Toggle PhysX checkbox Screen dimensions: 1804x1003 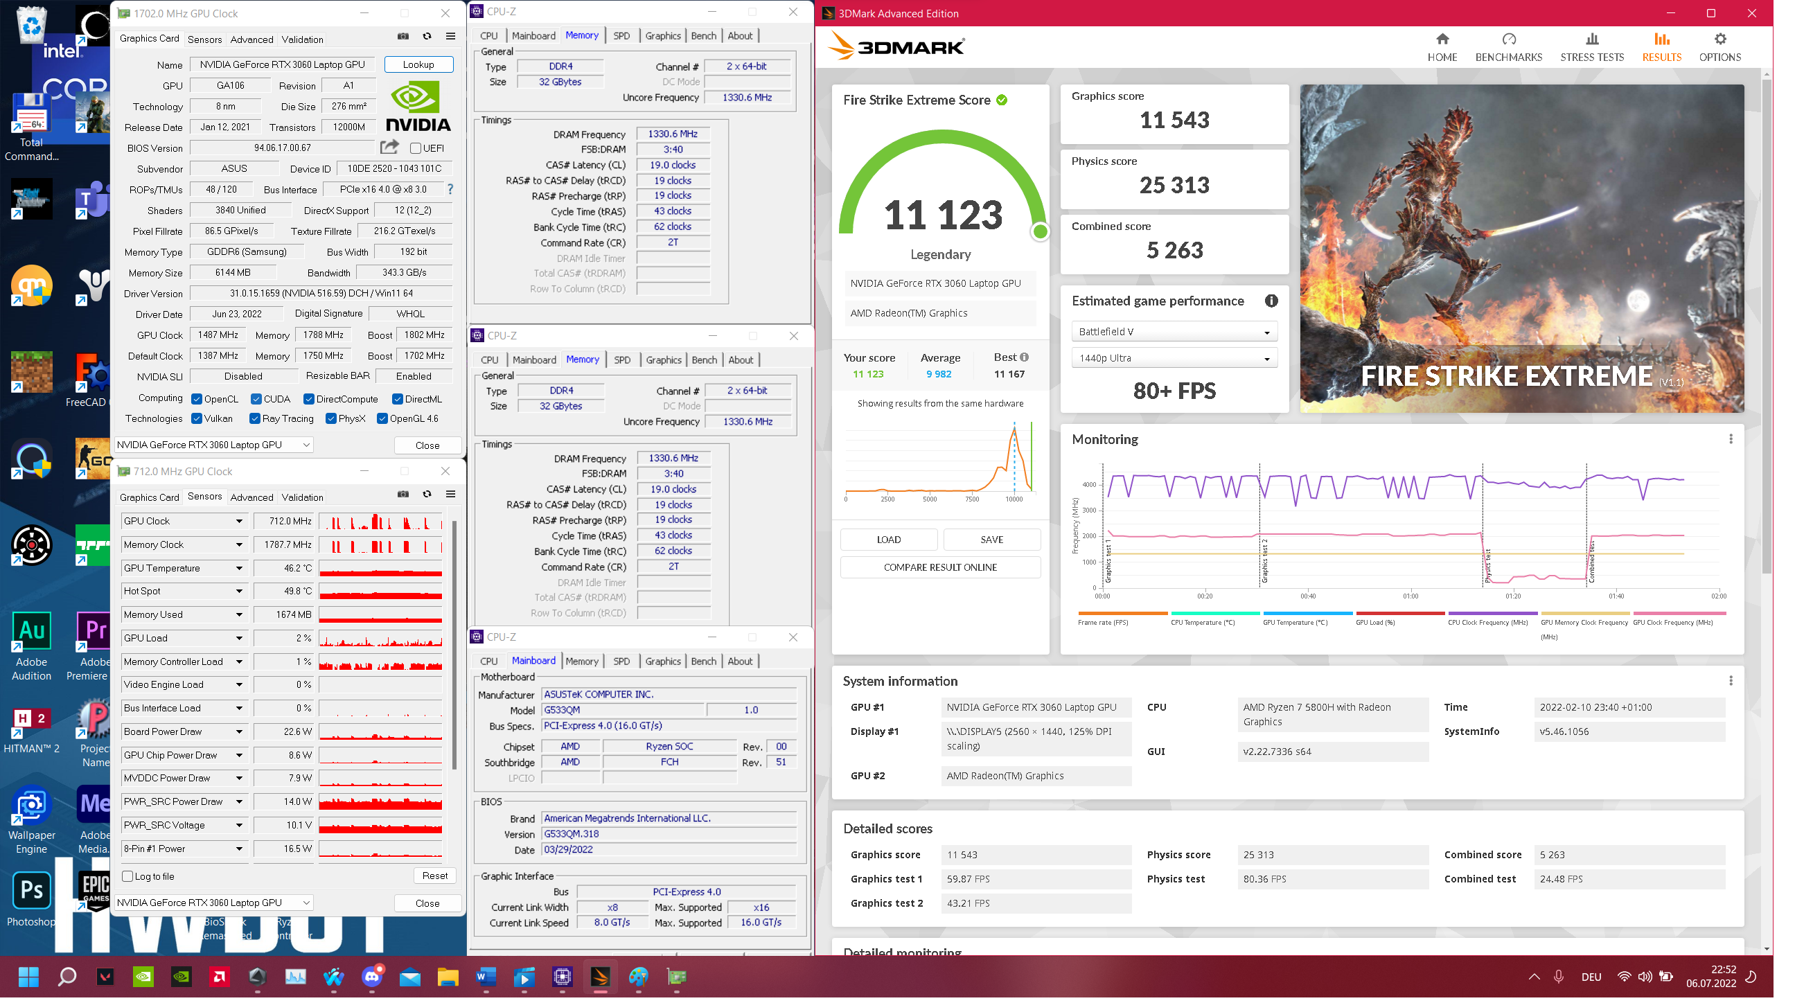click(x=331, y=419)
